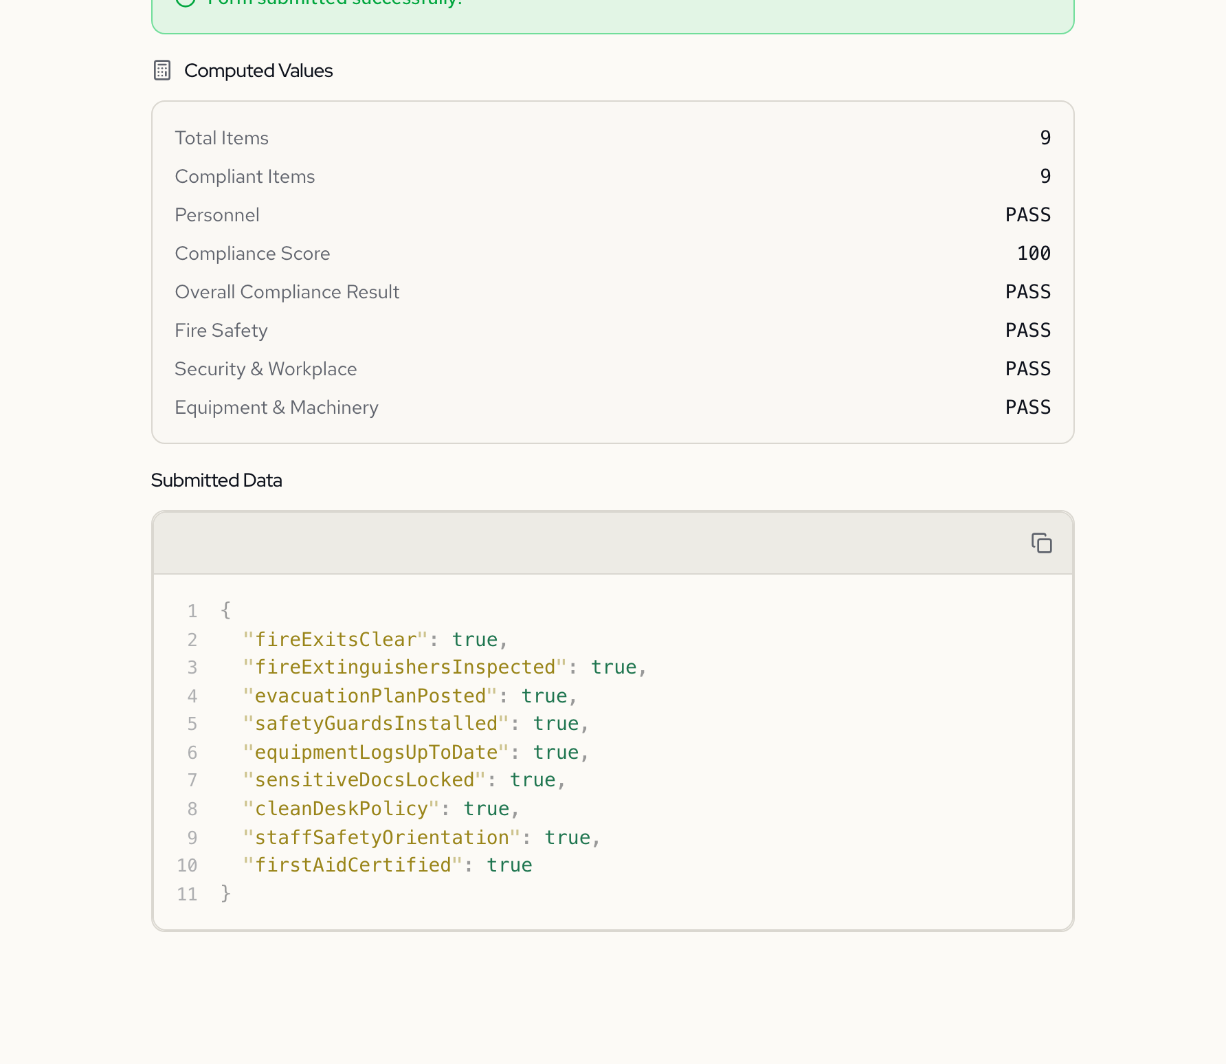The image size is (1226, 1064).
Task: Click line number 11 in the code block
Action: click(187, 894)
